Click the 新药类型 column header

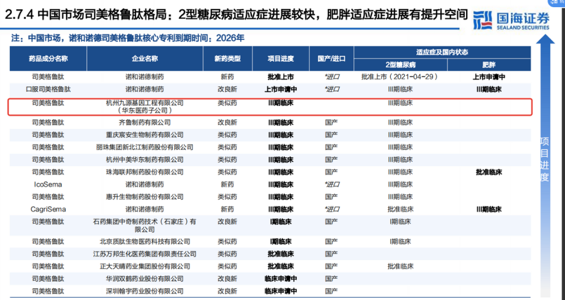pyautogui.click(x=227, y=58)
